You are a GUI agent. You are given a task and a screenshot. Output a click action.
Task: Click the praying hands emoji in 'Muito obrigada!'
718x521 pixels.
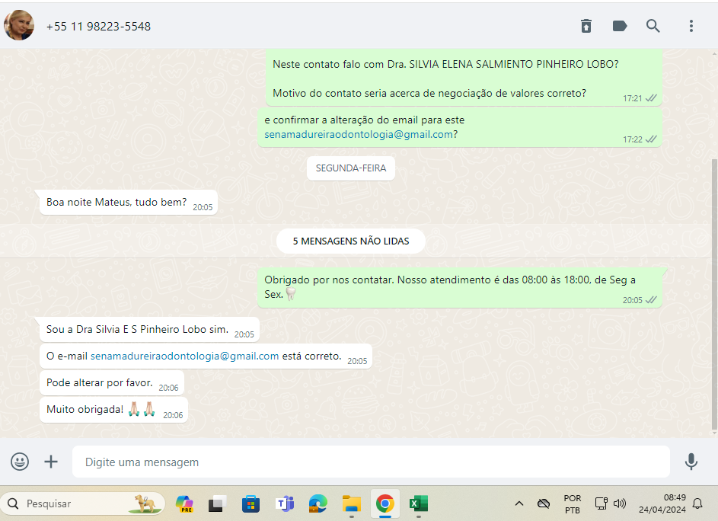(x=142, y=409)
